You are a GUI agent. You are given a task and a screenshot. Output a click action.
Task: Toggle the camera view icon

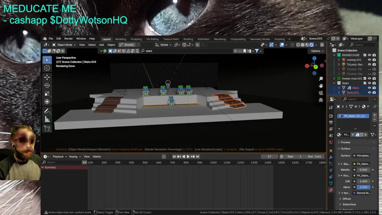point(321,93)
